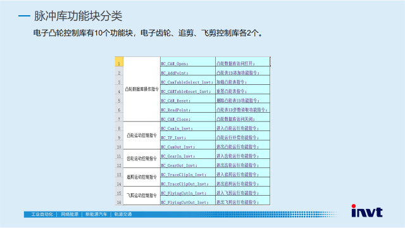Click the MC_FlyingCutIn_Invt link
405x228 pixels.
click(184, 193)
